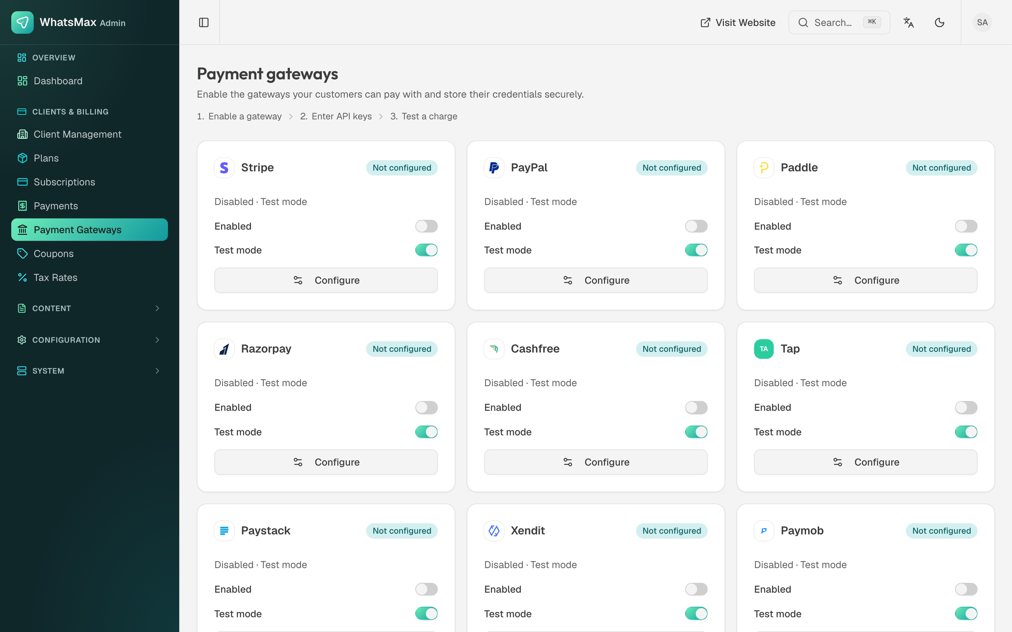Image resolution: width=1012 pixels, height=632 pixels.
Task: Turn off Tap test mode
Action: [x=966, y=432]
